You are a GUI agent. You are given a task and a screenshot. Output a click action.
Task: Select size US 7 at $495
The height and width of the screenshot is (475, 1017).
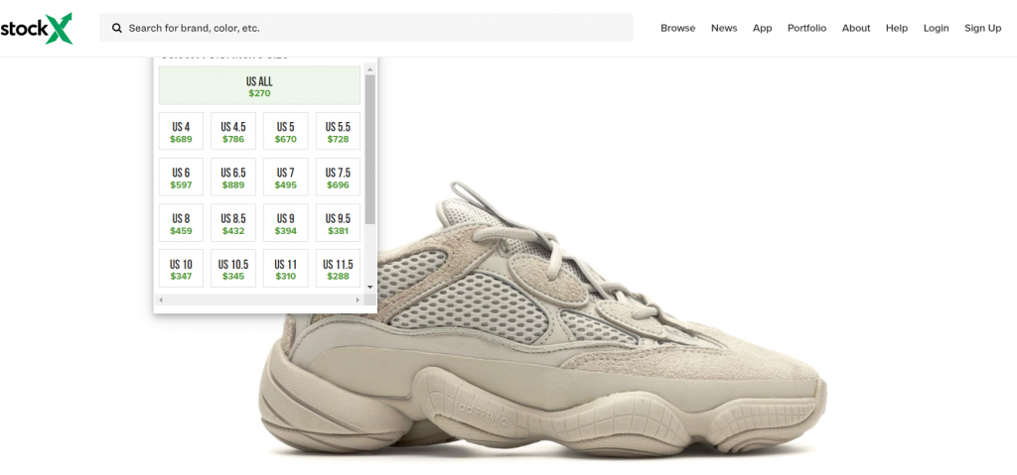pyautogui.click(x=285, y=178)
